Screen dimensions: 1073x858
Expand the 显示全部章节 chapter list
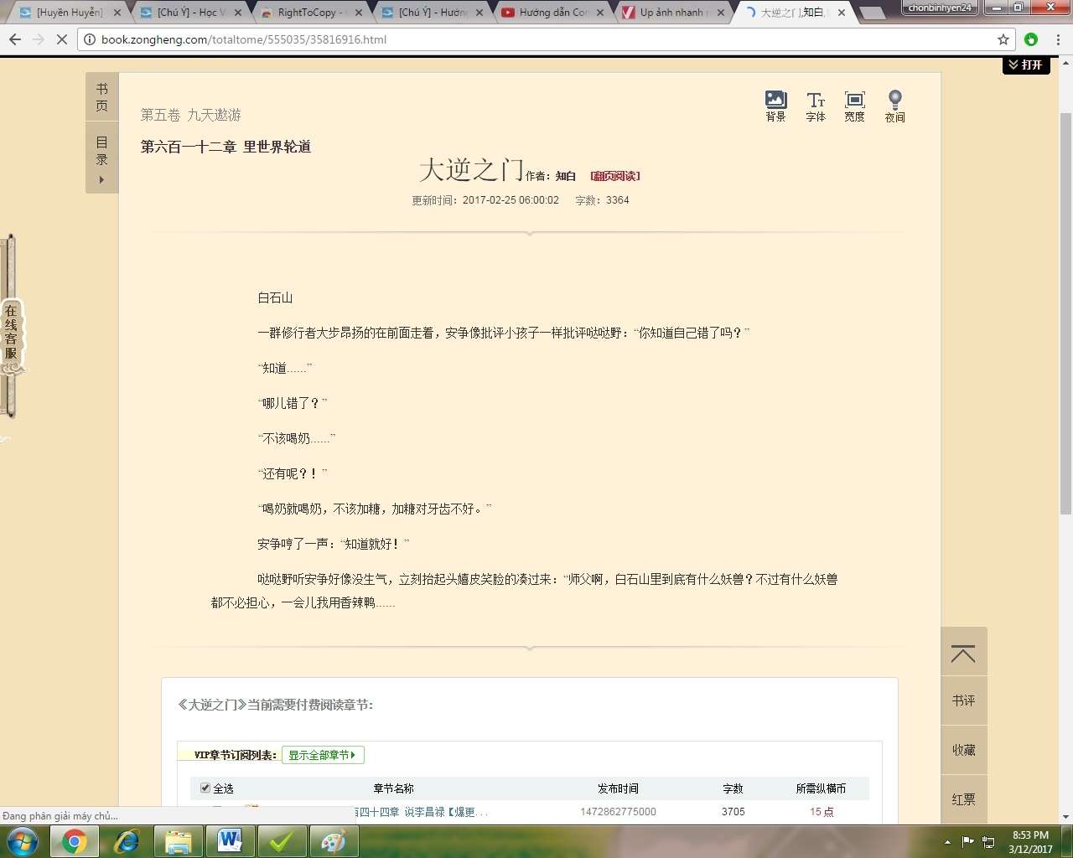click(x=322, y=755)
